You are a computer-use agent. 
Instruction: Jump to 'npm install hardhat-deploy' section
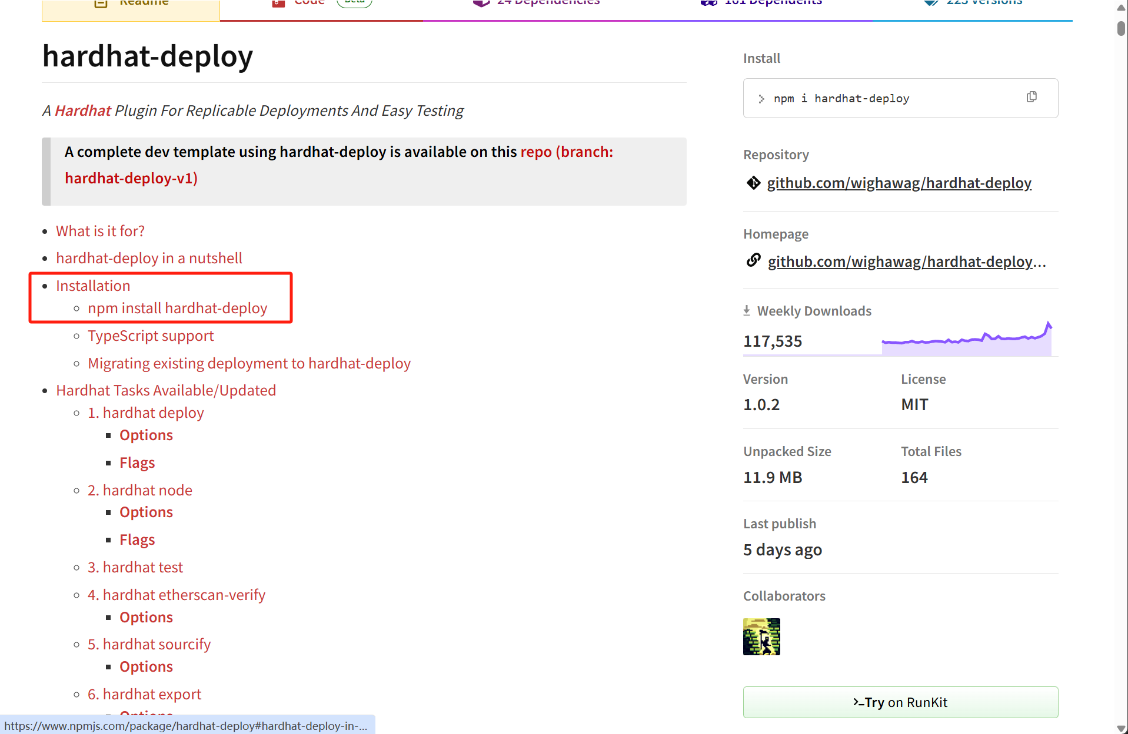point(177,308)
